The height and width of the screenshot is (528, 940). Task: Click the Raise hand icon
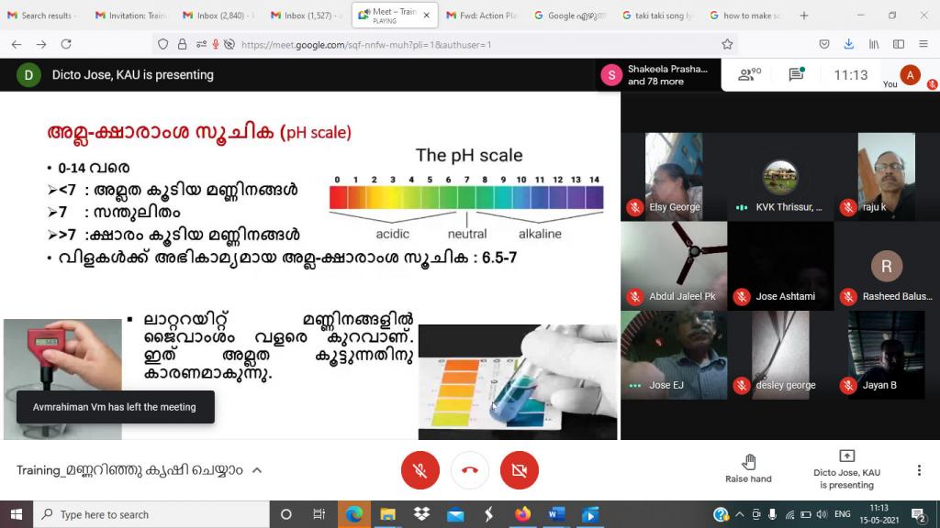pos(748,462)
